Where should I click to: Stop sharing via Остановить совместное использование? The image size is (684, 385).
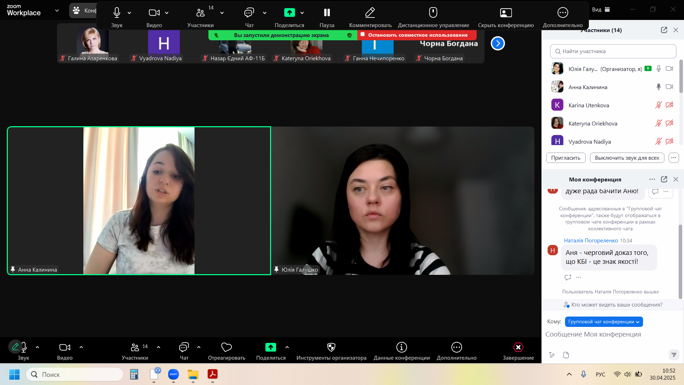[417, 35]
